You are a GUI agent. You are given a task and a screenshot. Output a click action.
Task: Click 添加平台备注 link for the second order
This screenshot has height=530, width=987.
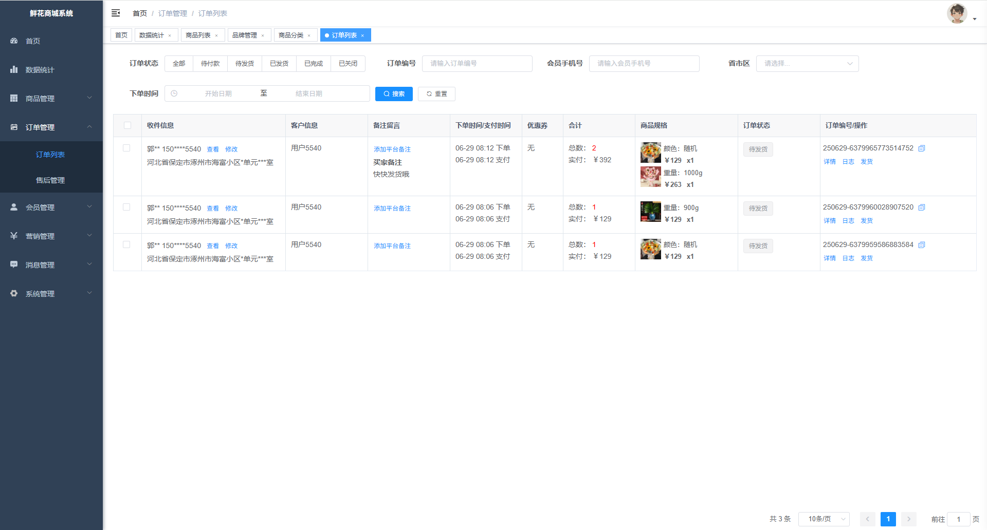[392, 209]
